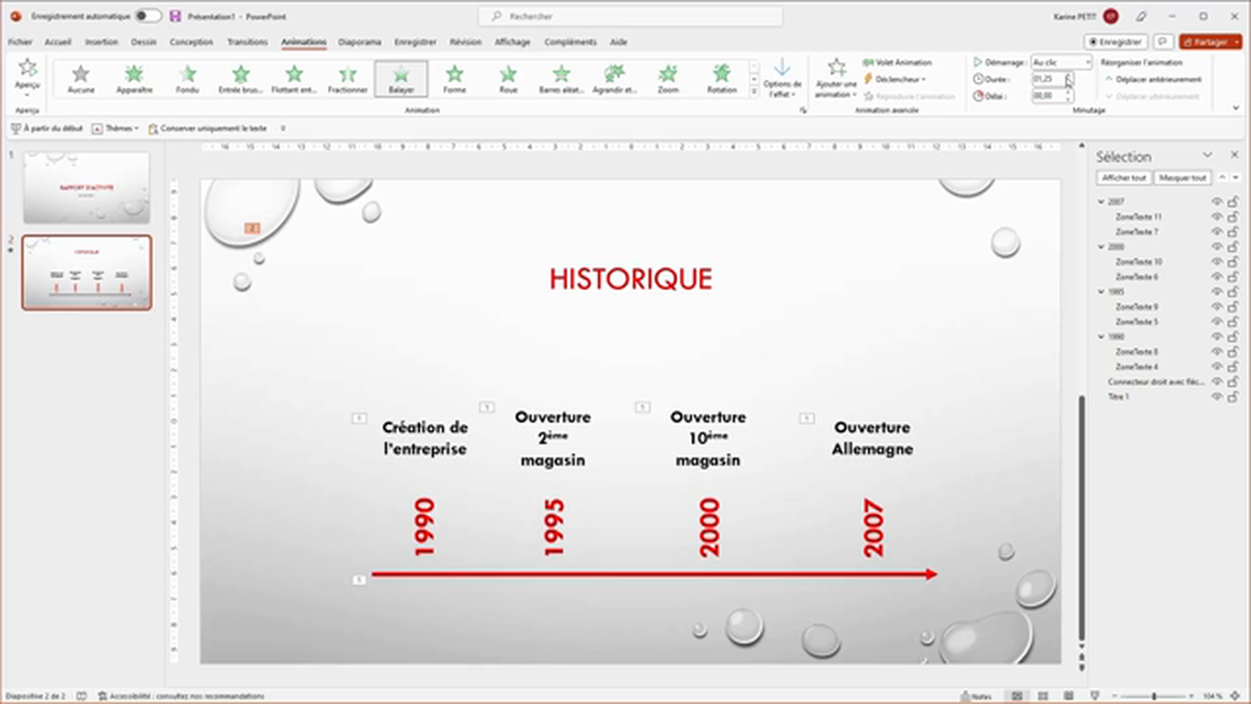
Task: Move selected object up in Sélection order
Action: point(1223,178)
